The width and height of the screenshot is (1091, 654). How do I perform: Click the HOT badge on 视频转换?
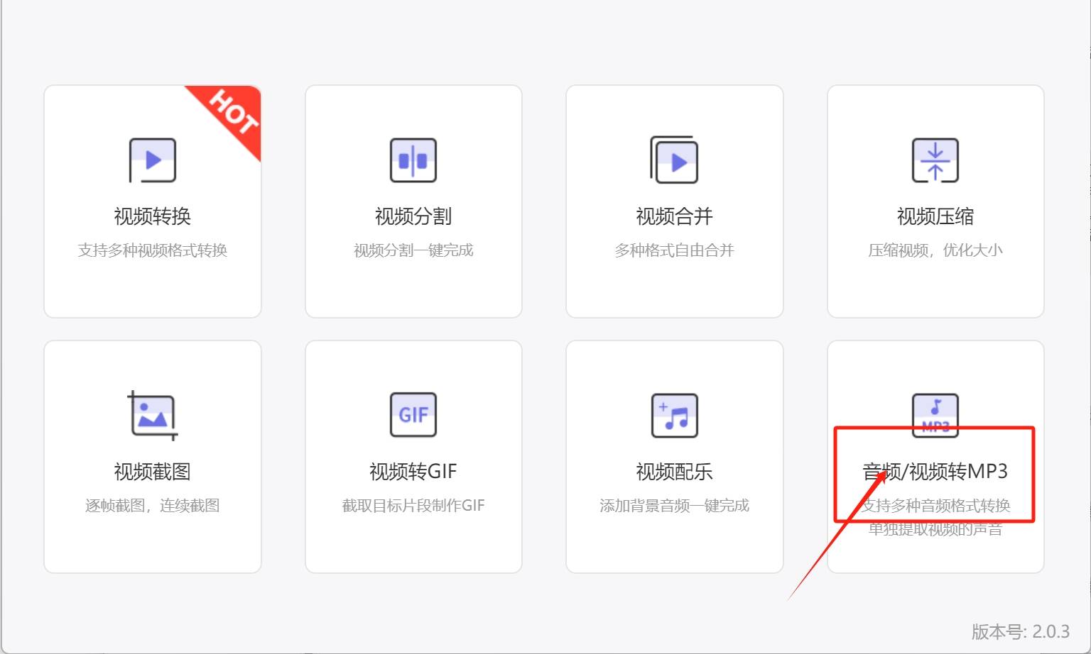pyautogui.click(x=234, y=119)
